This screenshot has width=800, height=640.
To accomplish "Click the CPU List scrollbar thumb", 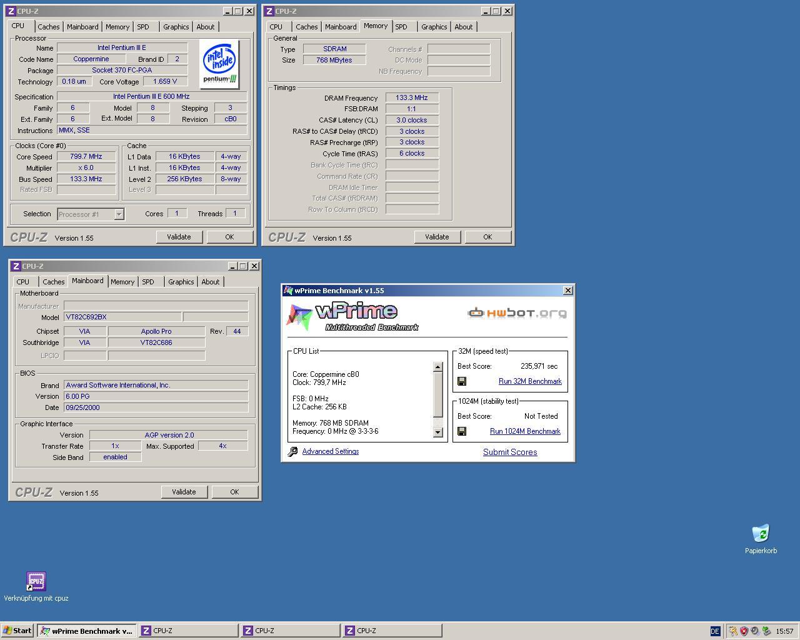I will point(437,395).
